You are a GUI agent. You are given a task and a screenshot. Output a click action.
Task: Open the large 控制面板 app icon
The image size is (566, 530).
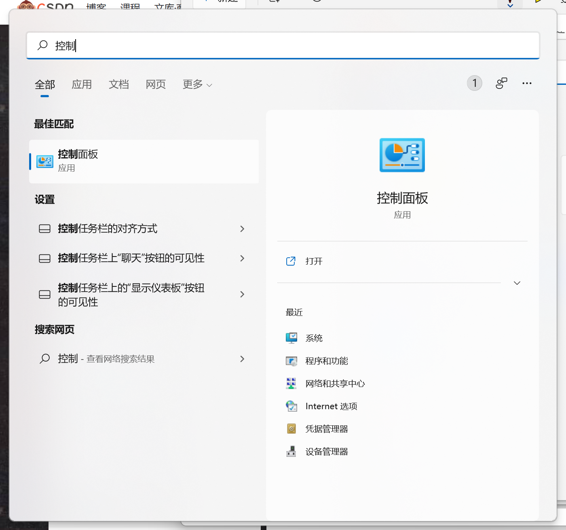coord(402,155)
